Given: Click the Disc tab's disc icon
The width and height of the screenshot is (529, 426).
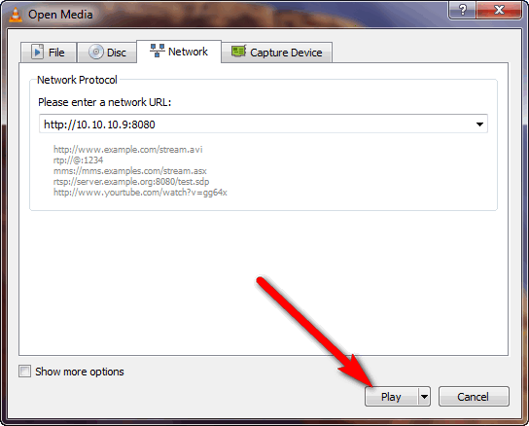Looking at the screenshot, I should (x=96, y=52).
